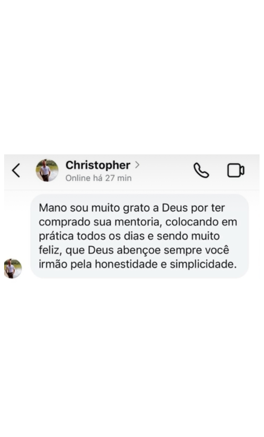This screenshot has height=437, width=264.
Task: Return to the conversation list
Action: coord(16,170)
